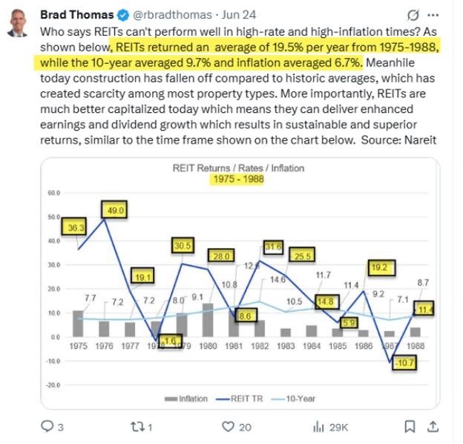
Task: Like the tweet with heart icon
Action: (x=228, y=427)
